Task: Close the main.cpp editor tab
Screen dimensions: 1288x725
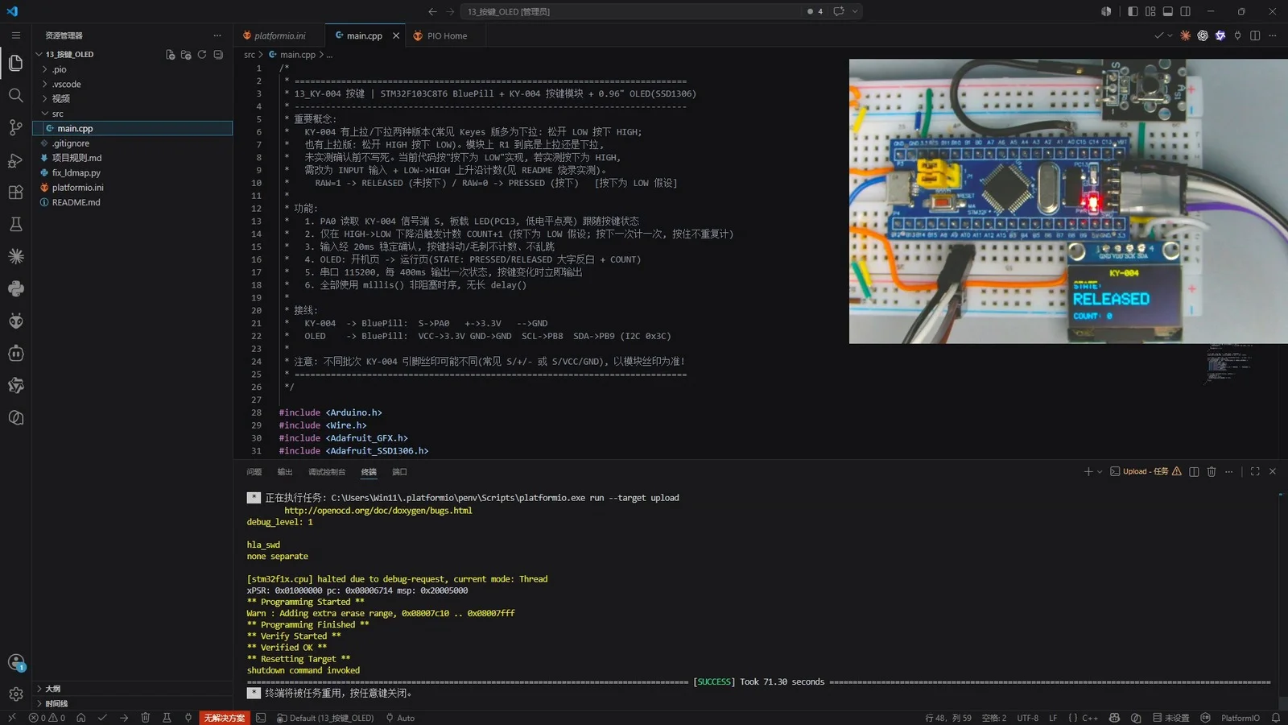Action: (396, 35)
